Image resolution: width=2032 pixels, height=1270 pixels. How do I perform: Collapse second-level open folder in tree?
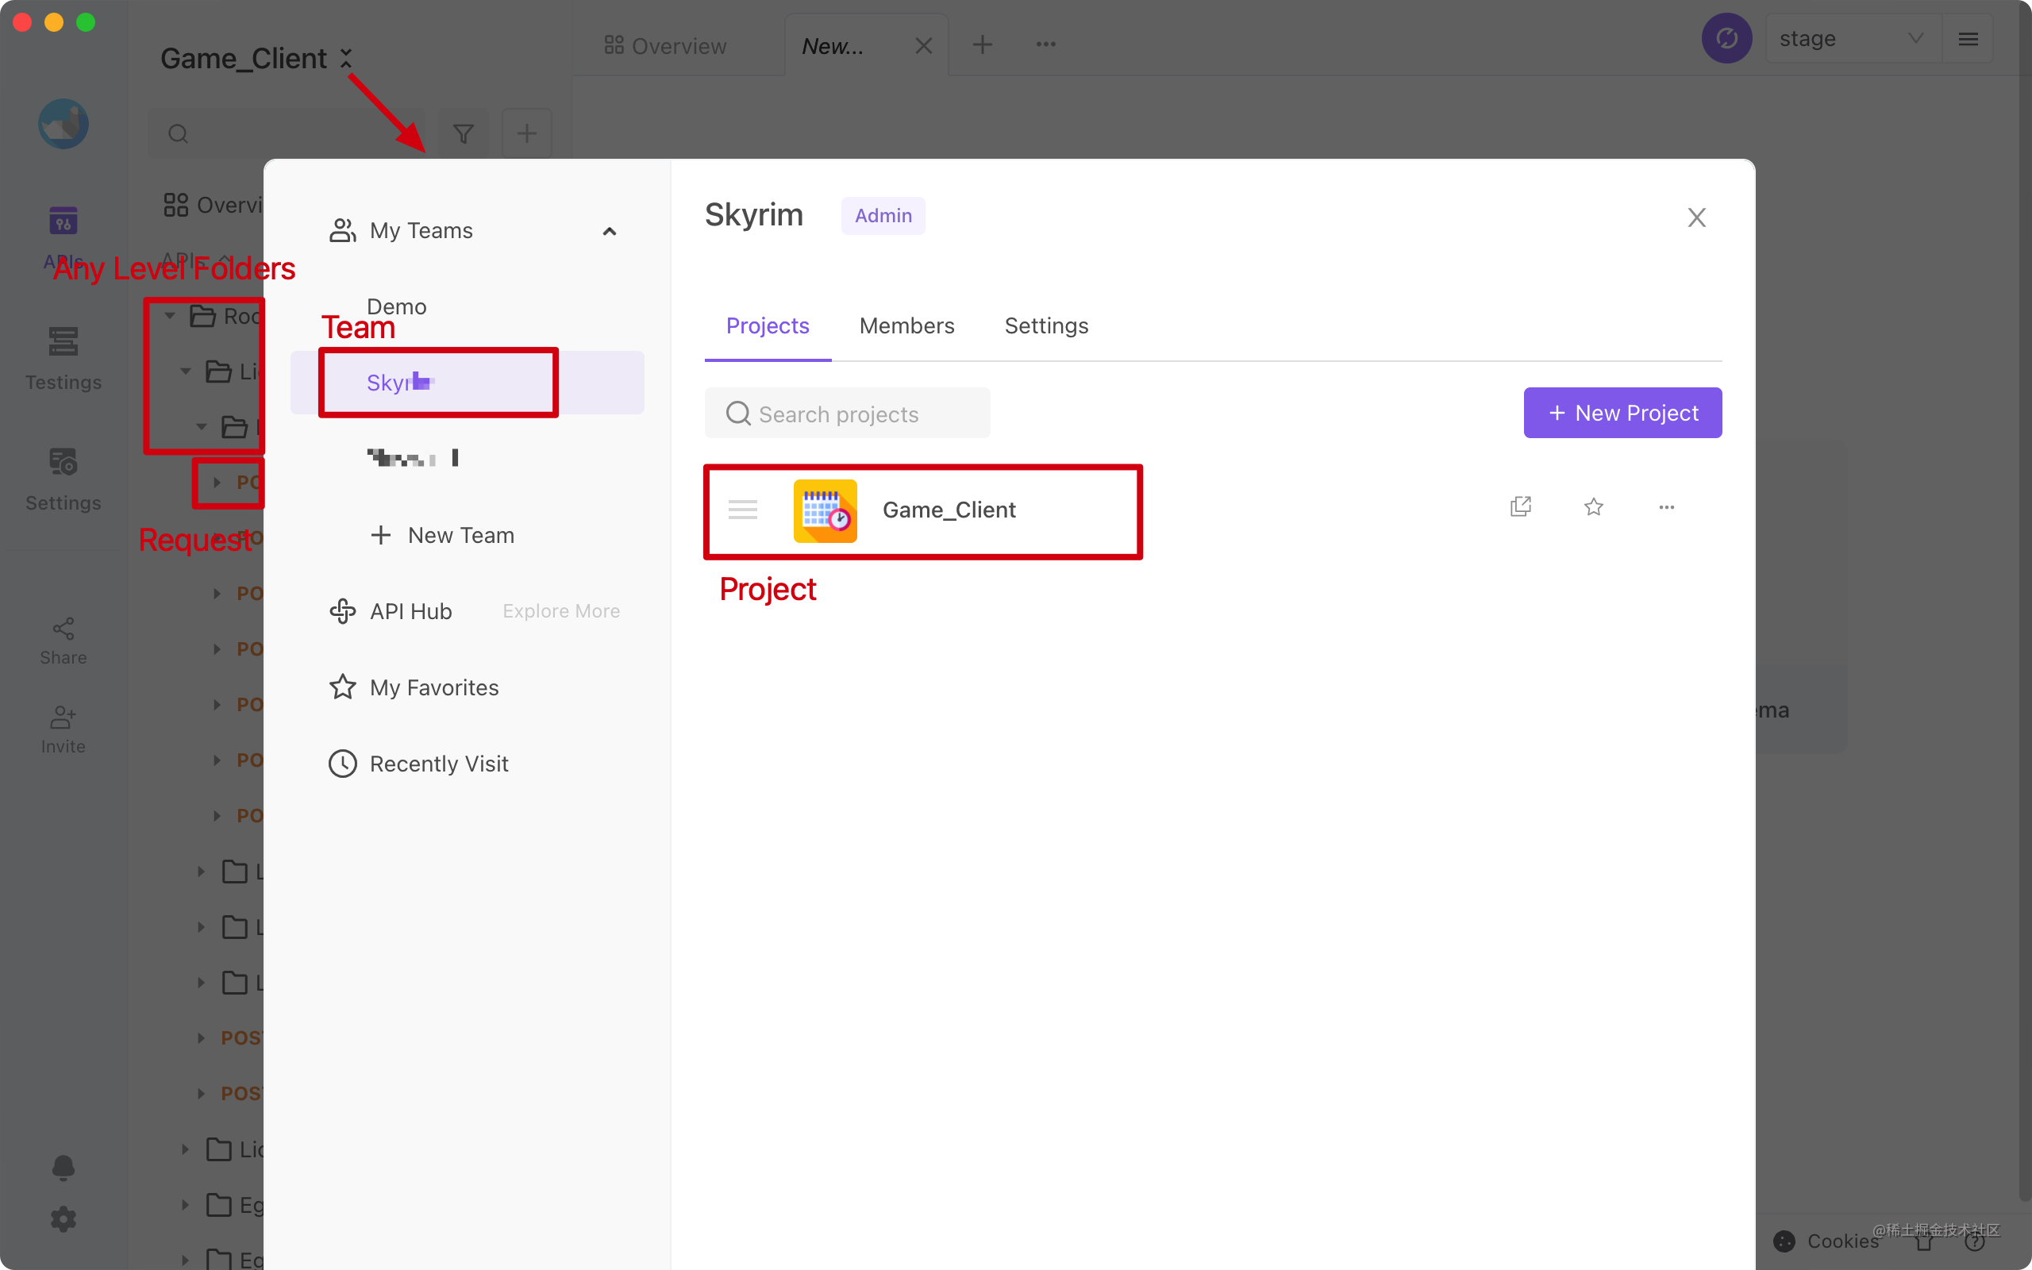coord(186,371)
